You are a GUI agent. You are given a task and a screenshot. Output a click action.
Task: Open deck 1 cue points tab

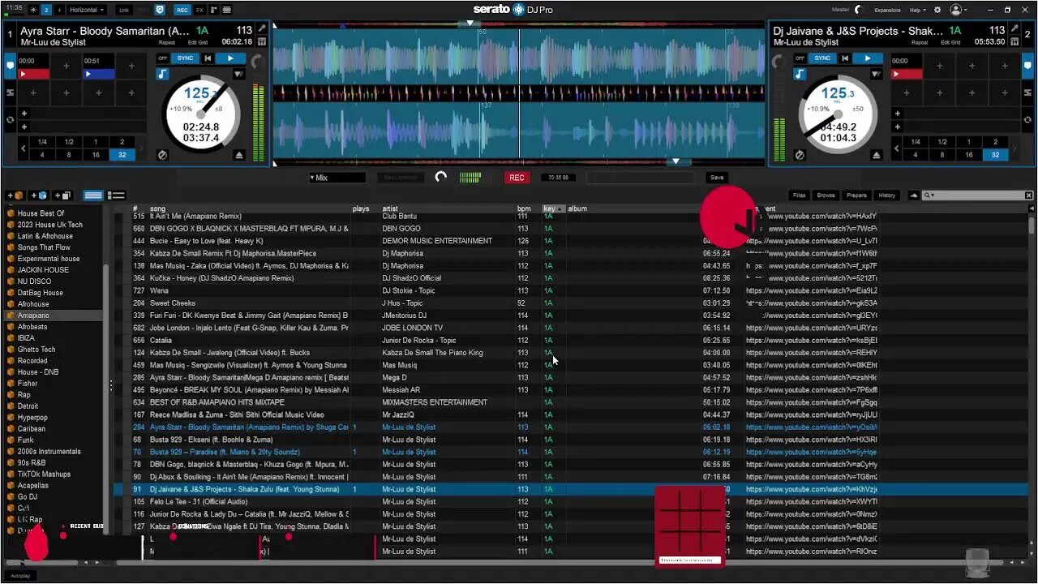pos(11,67)
